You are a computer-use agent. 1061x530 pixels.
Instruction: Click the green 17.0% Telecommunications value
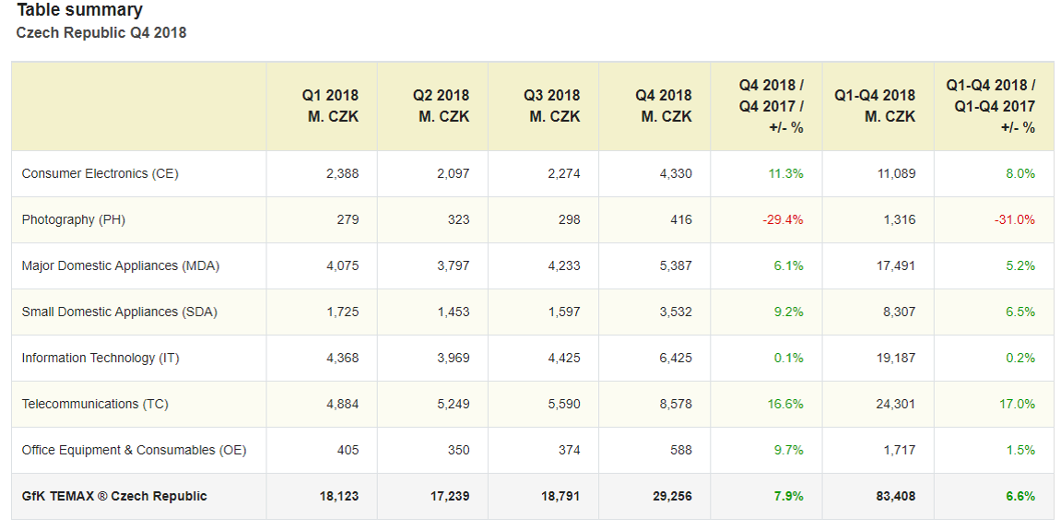click(1017, 404)
